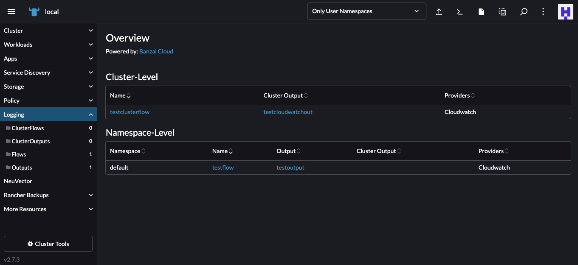Select NeuVector in the sidebar

pyautogui.click(x=18, y=181)
